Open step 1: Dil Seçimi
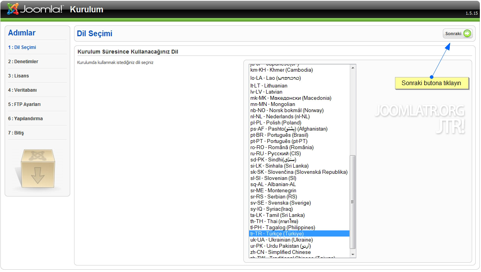This screenshot has width=481, height=272. [x=22, y=47]
